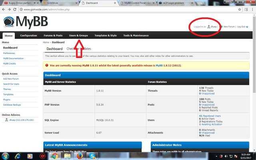
Task: Open Firefox from taskbar
Action: point(80,156)
